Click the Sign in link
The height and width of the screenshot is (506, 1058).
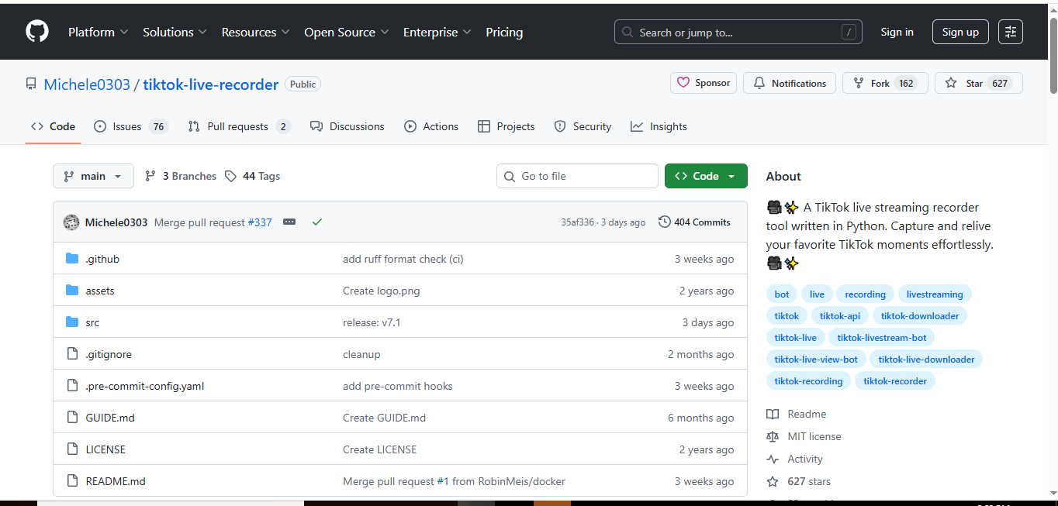pyautogui.click(x=897, y=32)
